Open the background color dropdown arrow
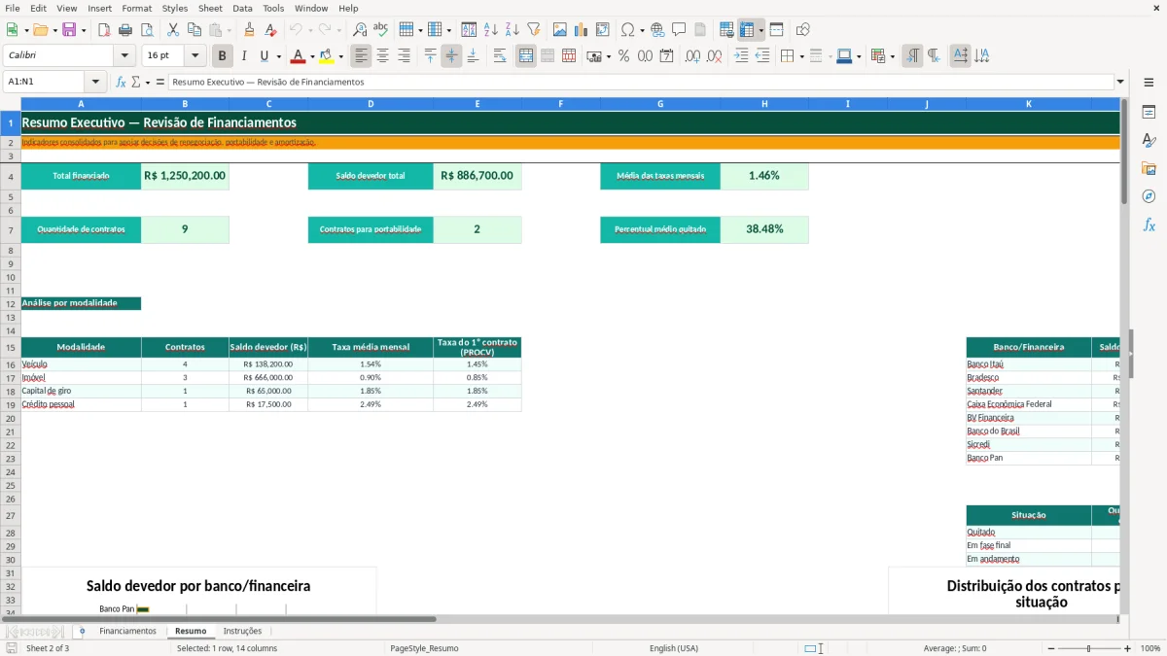This screenshot has width=1167, height=656. pos(340,56)
